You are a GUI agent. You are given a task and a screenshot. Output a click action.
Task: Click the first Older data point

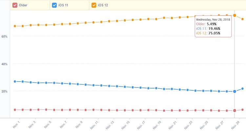[15, 110]
